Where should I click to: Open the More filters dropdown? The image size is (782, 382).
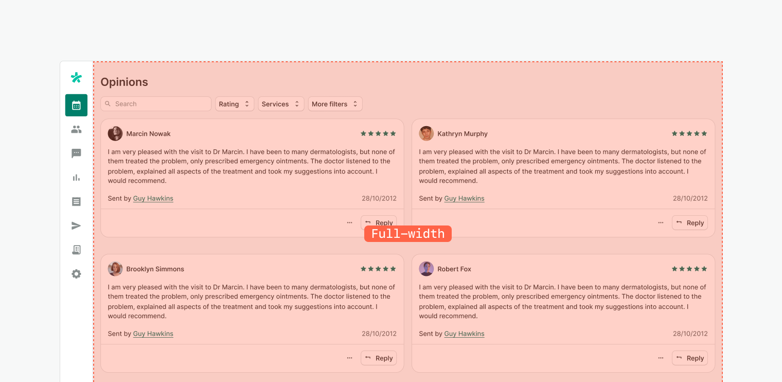(335, 104)
